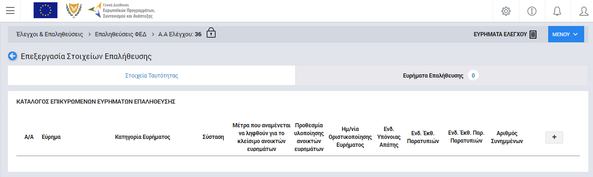
Task: Click the European Union flag logo
Action: point(45,10)
